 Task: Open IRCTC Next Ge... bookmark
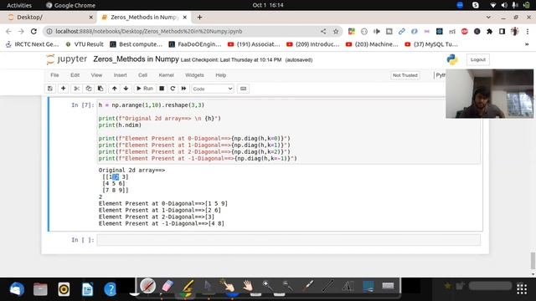pyautogui.click(x=33, y=44)
